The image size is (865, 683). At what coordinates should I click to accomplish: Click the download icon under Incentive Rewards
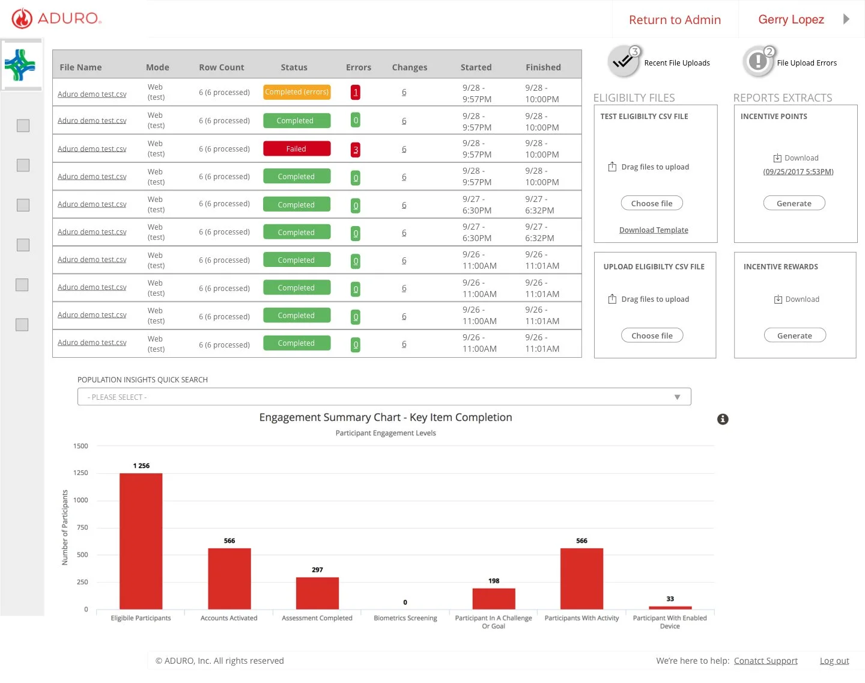[778, 299]
